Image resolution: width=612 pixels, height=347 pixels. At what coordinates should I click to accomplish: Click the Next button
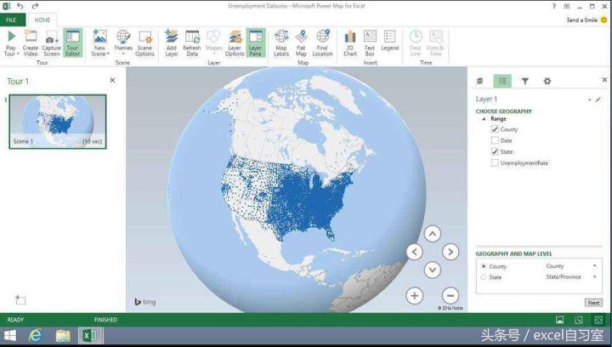[593, 303]
